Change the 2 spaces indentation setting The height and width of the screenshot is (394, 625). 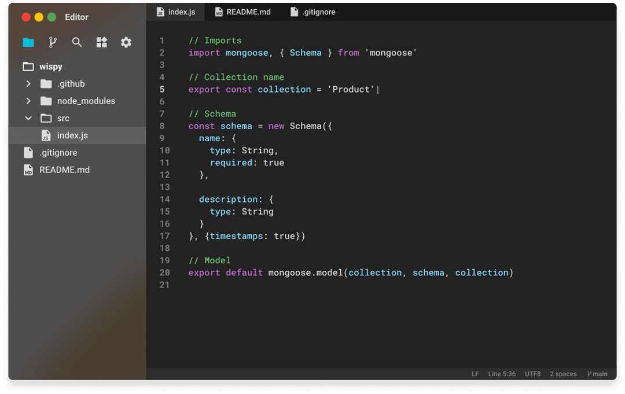coord(563,374)
